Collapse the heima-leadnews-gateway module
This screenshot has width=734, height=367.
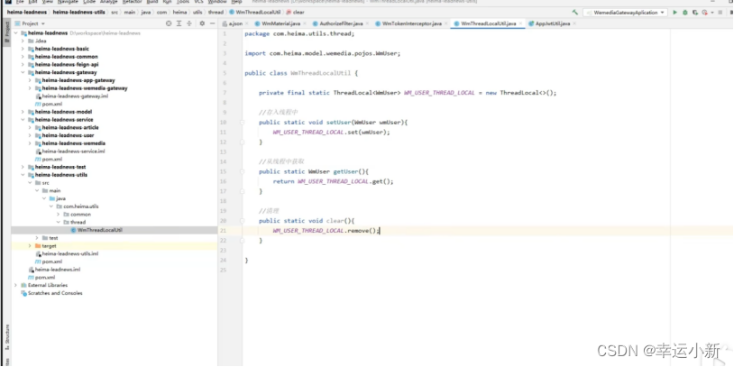[x=23, y=72]
